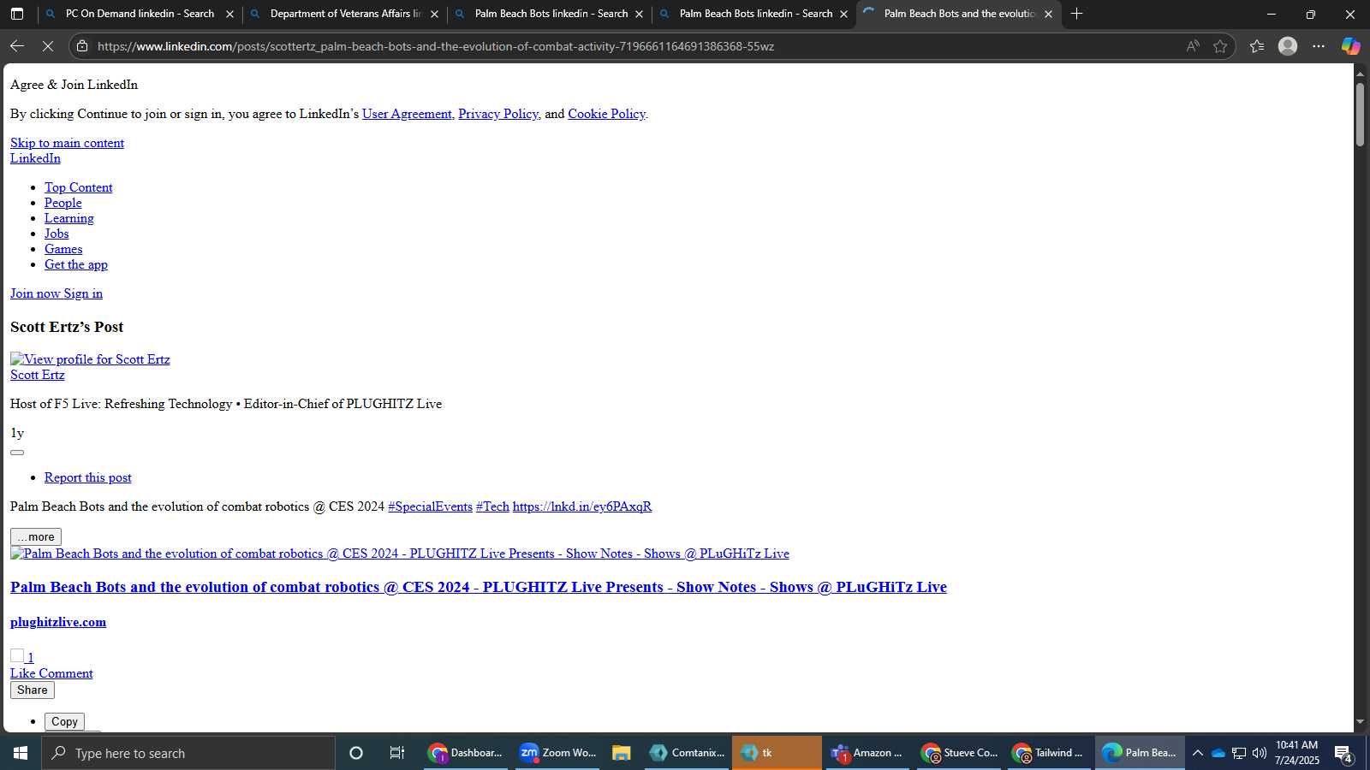Open Teams Amazon window from taskbar
This screenshot has height=770, width=1370.
click(867, 753)
